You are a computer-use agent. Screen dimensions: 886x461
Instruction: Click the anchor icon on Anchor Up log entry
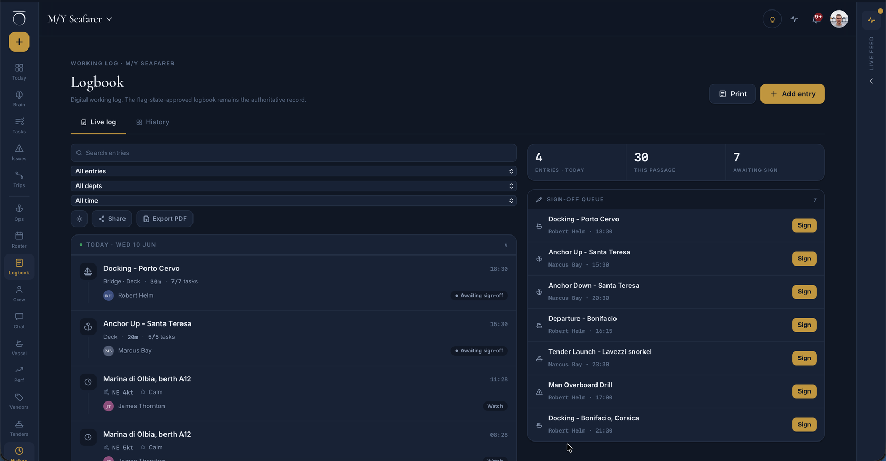[88, 327]
